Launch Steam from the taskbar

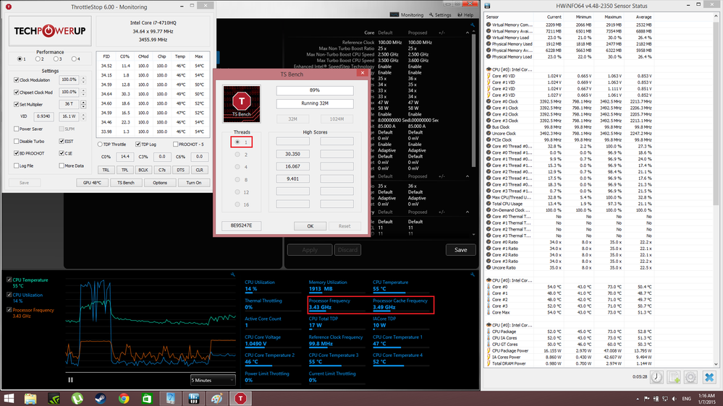tap(101, 399)
